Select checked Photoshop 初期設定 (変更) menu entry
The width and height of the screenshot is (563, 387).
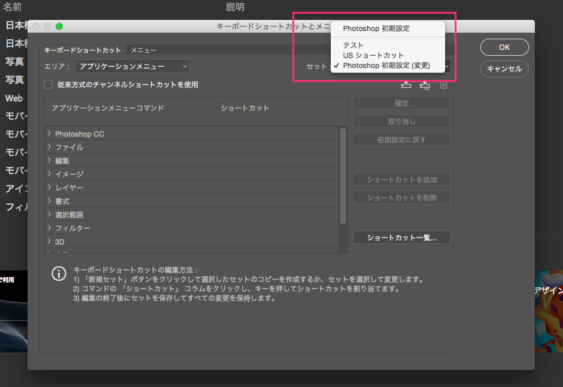point(388,65)
